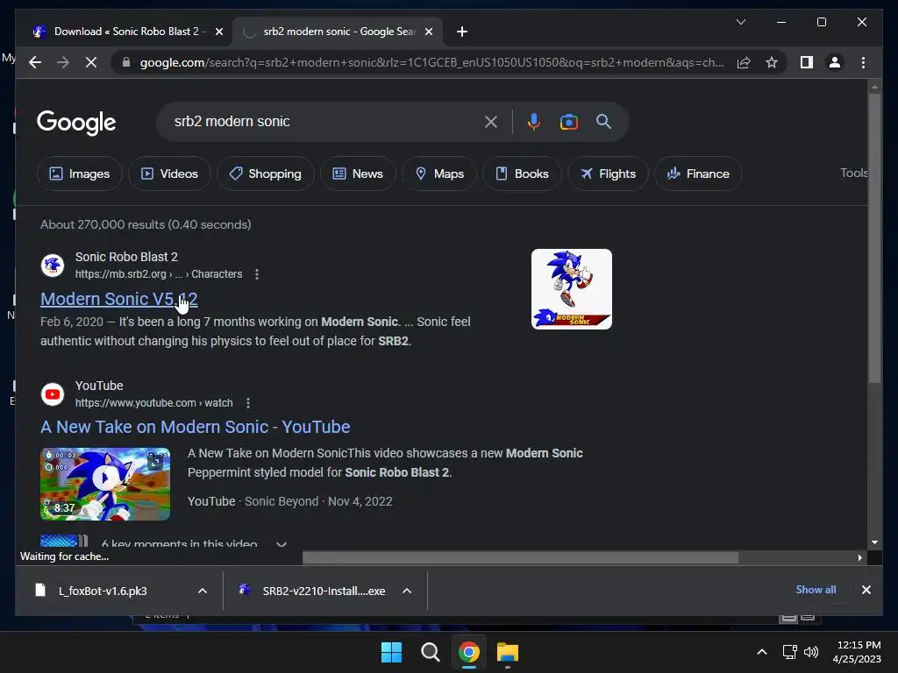Filter results by Images

[80, 174]
